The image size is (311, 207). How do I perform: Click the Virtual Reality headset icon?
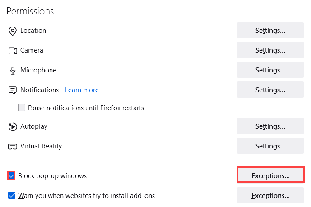pyautogui.click(x=13, y=147)
